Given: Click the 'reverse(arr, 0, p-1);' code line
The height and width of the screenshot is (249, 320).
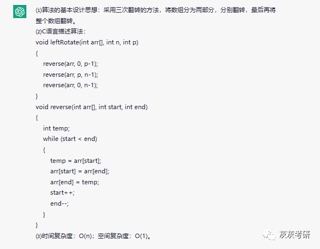Looking at the screenshot, I should (x=70, y=64).
